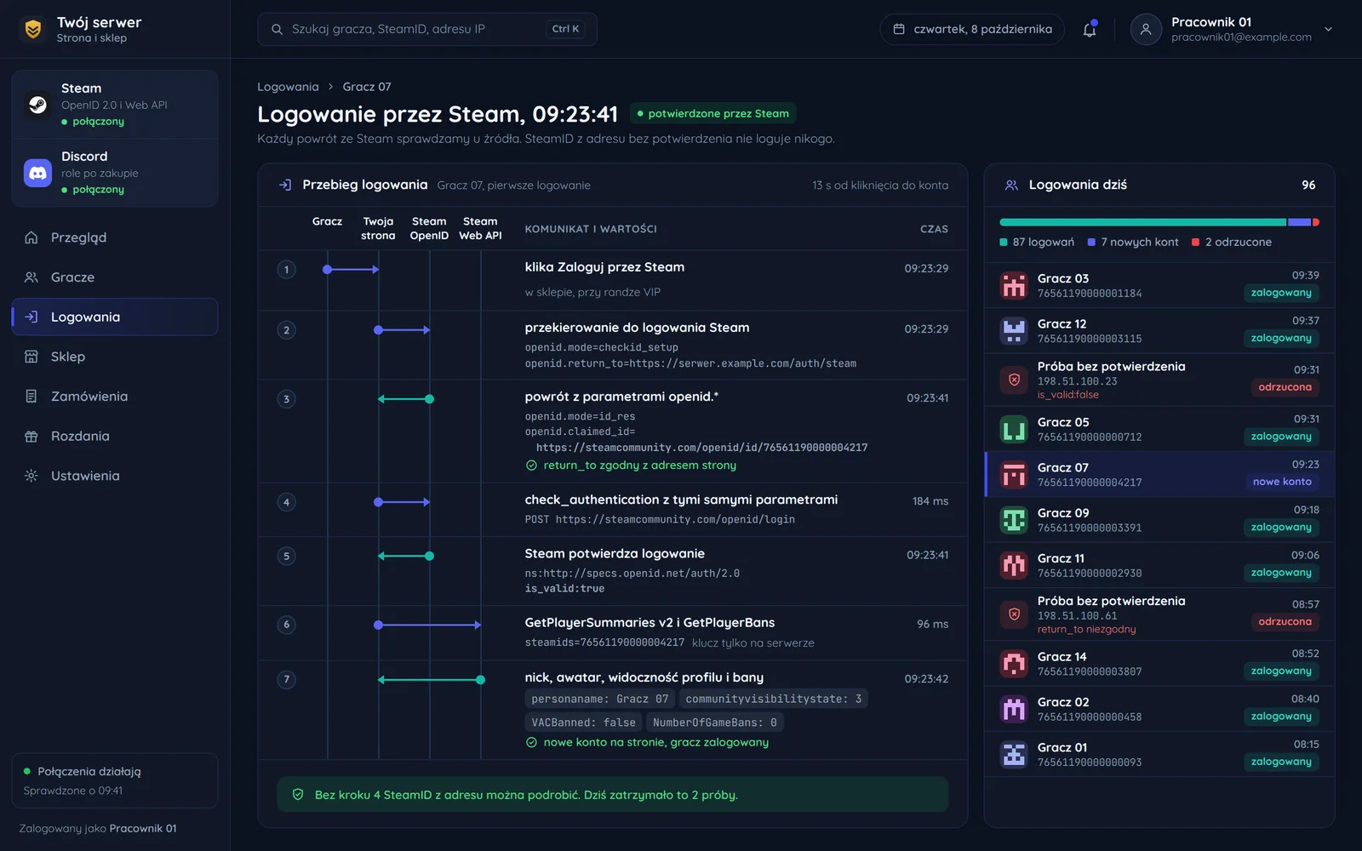The image size is (1362, 851).
Task: Click the 'personaname: Gracz 07' value chip
Action: [600, 699]
